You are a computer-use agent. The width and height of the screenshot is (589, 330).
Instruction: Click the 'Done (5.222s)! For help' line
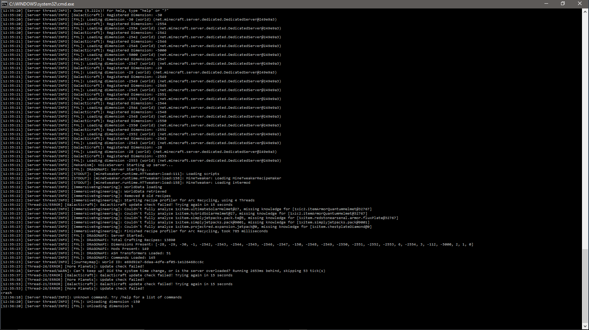(x=85, y=11)
